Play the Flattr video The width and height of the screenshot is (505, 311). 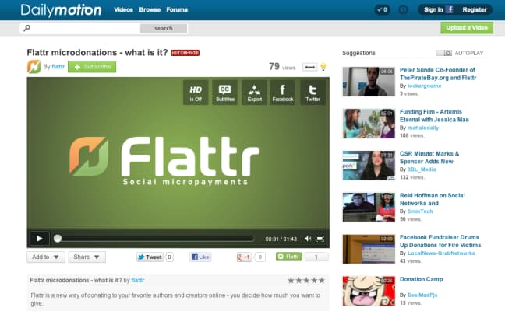38,239
